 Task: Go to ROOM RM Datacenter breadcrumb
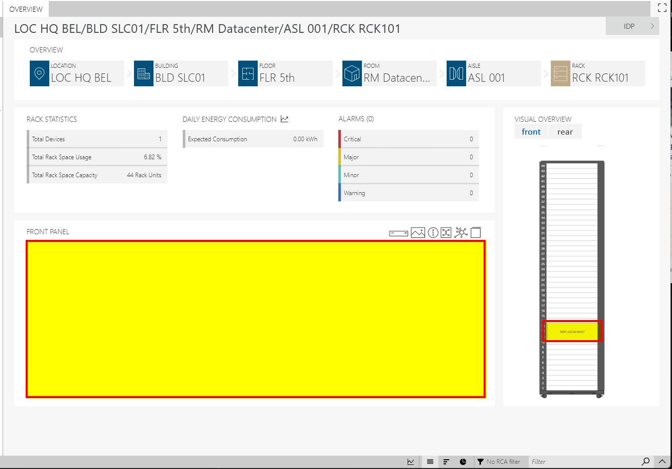(389, 73)
